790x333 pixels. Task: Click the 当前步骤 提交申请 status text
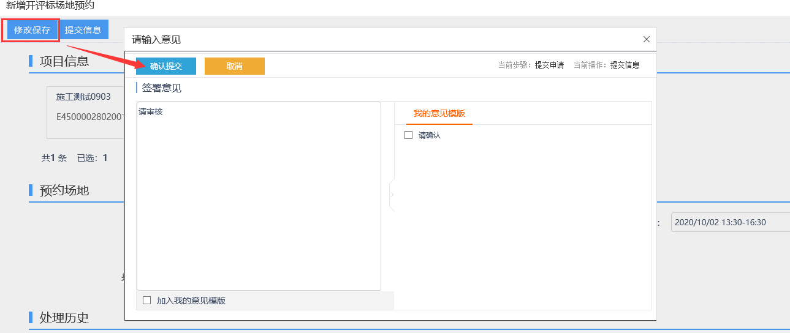(x=531, y=65)
